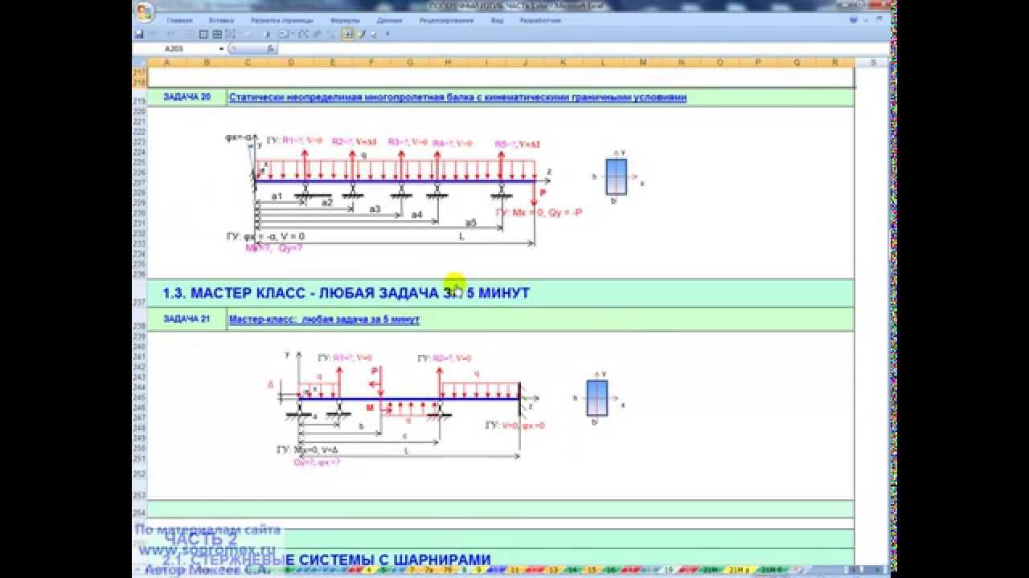The height and width of the screenshot is (578, 1029).
Task: Open the task 20 statically indeterminate beam link
Action: tap(457, 98)
